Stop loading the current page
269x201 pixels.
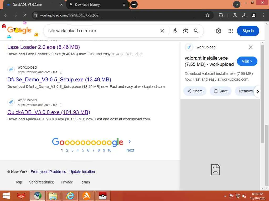click(x=25, y=15)
